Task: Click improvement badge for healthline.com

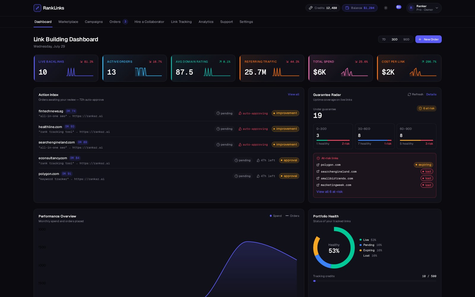Action: [285, 129]
